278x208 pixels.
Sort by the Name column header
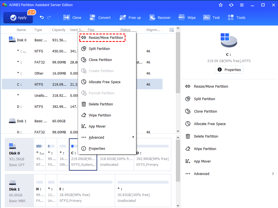21,30
